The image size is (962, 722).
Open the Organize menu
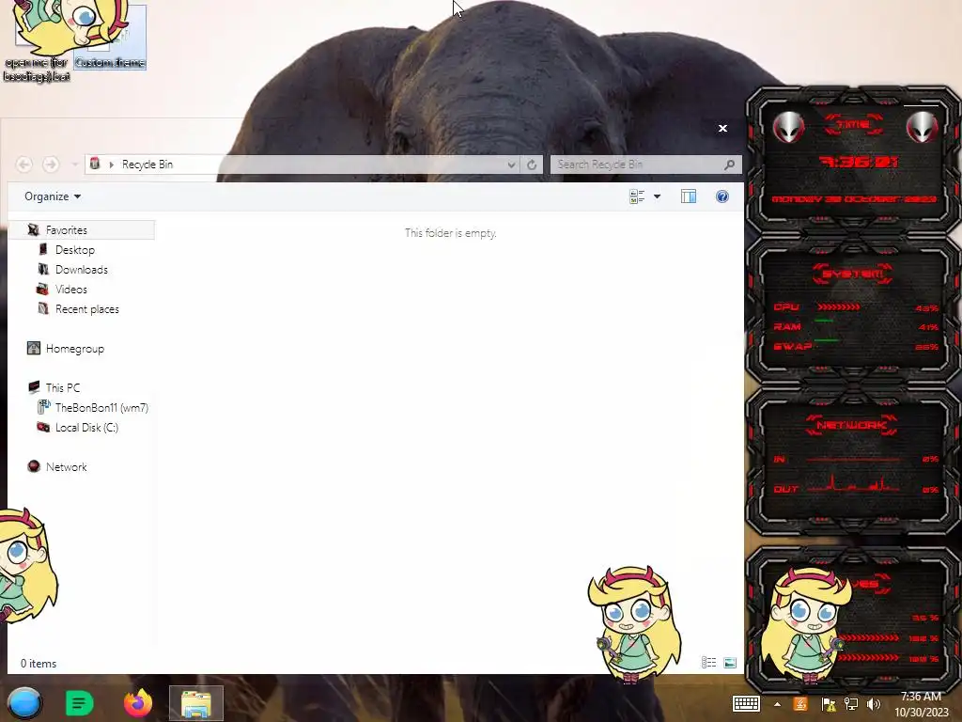53,196
